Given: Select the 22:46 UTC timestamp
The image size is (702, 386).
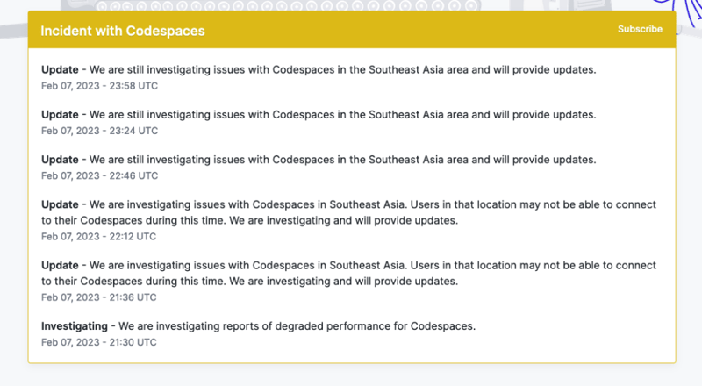Looking at the screenshot, I should [x=99, y=175].
